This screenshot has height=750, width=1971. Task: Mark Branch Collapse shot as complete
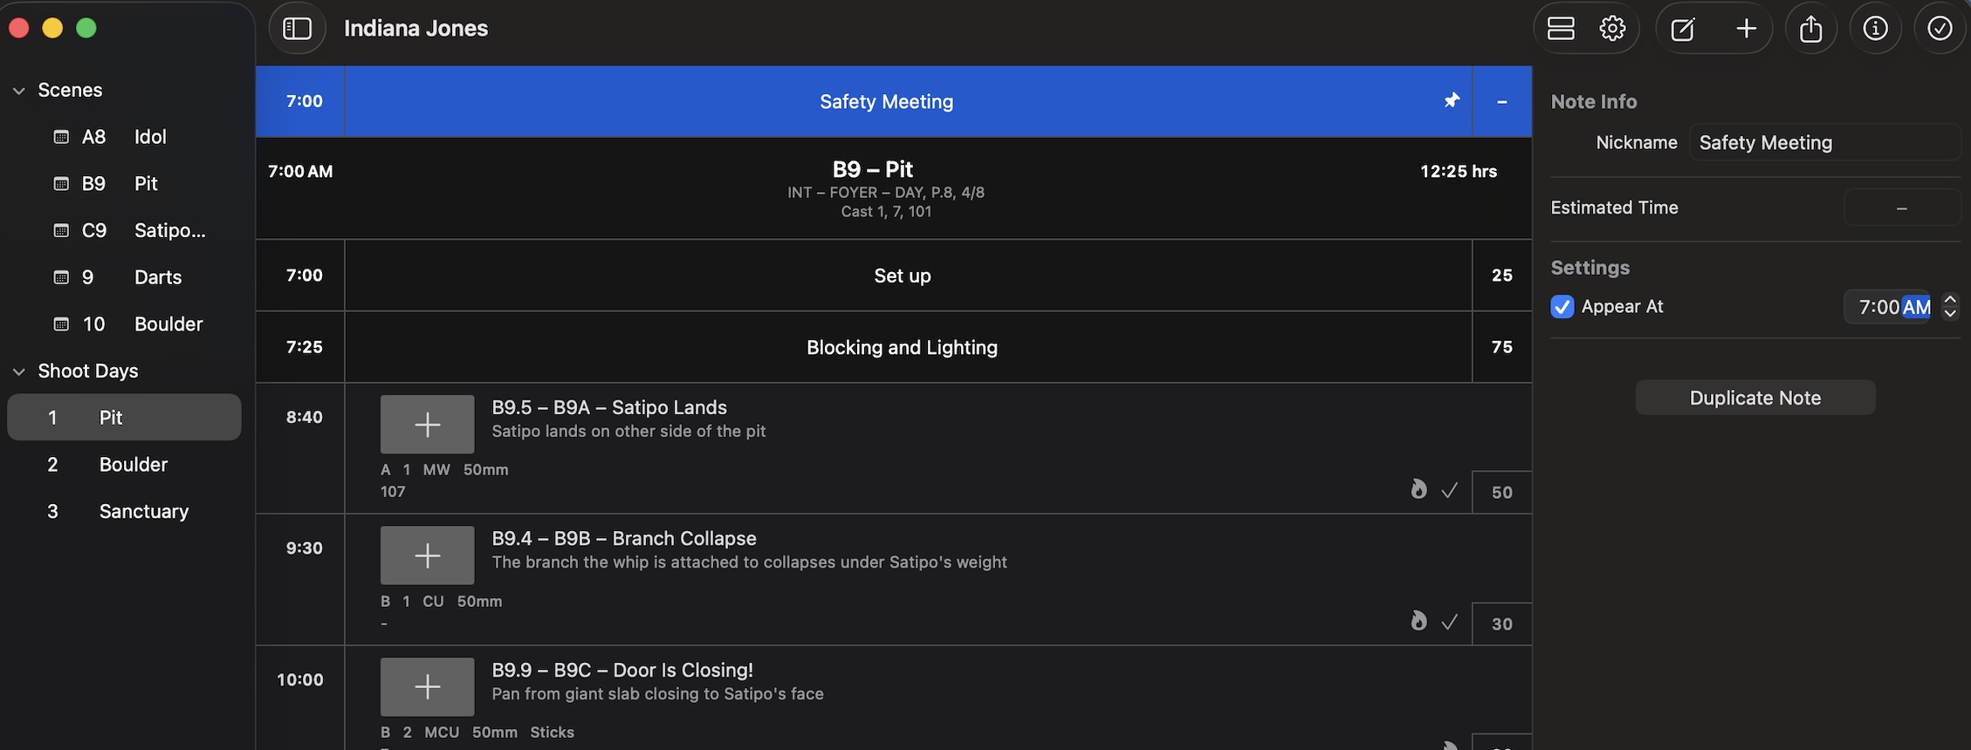1450,622
